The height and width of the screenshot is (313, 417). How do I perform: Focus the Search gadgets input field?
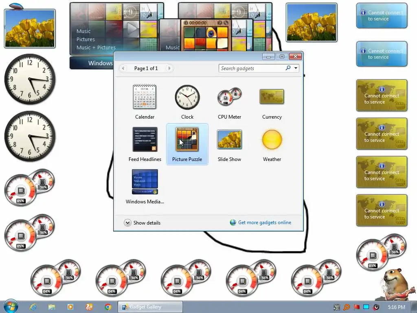point(252,68)
